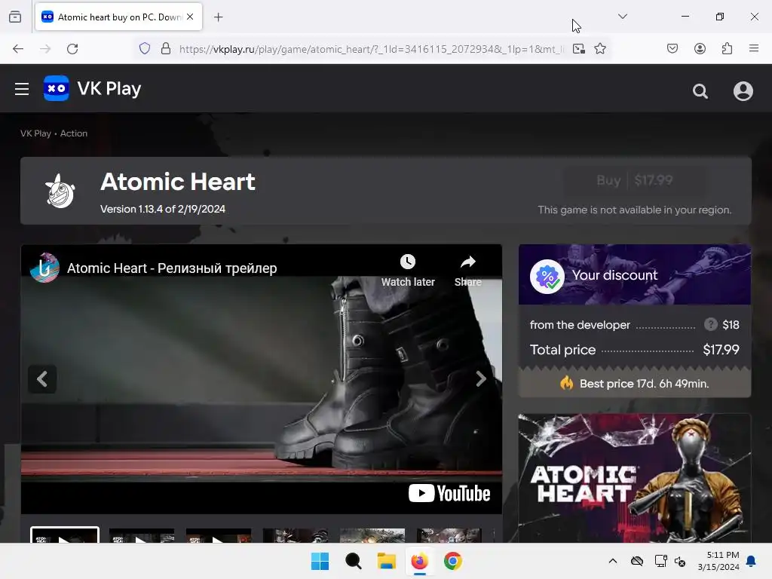Click the Total price $17.99 value
This screenshot has height=579, width=772.
point(721,350)
